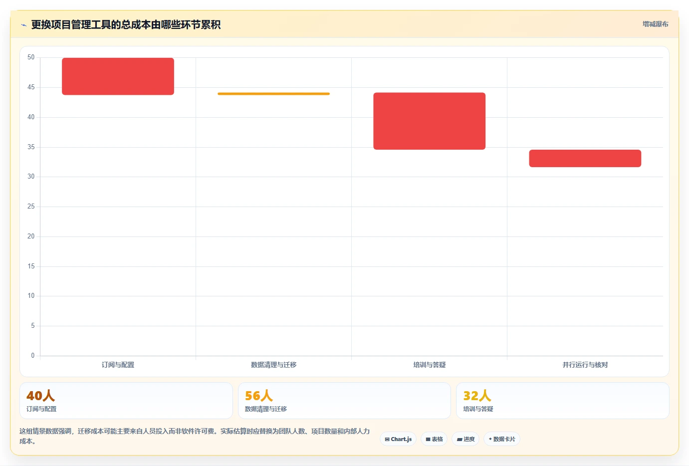Click the chart title 更换项目管理工具的总成本
Image resolution: width=689 pixels, height=466 pixels.
pos(126,24)
